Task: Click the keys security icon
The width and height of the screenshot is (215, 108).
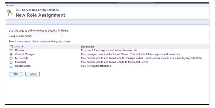Action: coord(10,13)
